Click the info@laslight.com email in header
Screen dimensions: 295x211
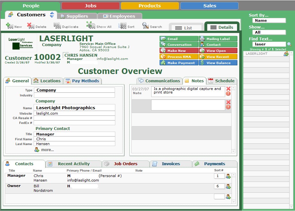click(x=112, y=59)
